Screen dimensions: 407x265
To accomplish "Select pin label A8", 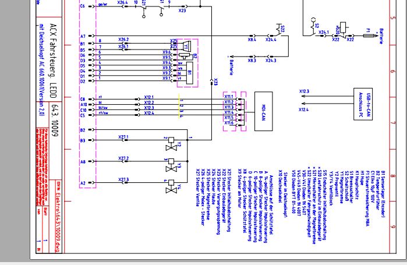I will [x=83, y=162].
